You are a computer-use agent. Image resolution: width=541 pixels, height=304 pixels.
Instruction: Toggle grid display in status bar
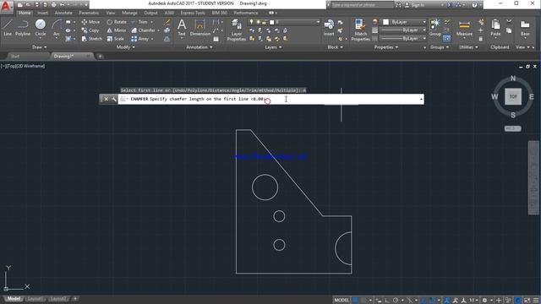point(355,301)
